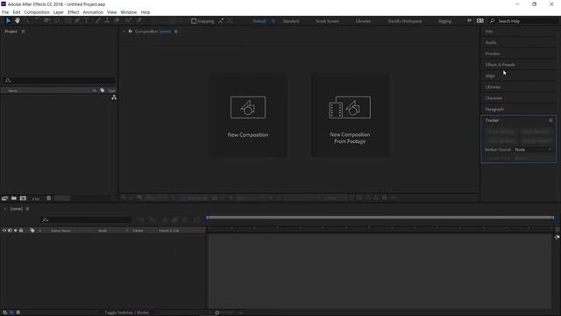561x316 pixels.
Task: Toggle Transfer Controls pane icon at timeline bottom
Action: [11, 312]
